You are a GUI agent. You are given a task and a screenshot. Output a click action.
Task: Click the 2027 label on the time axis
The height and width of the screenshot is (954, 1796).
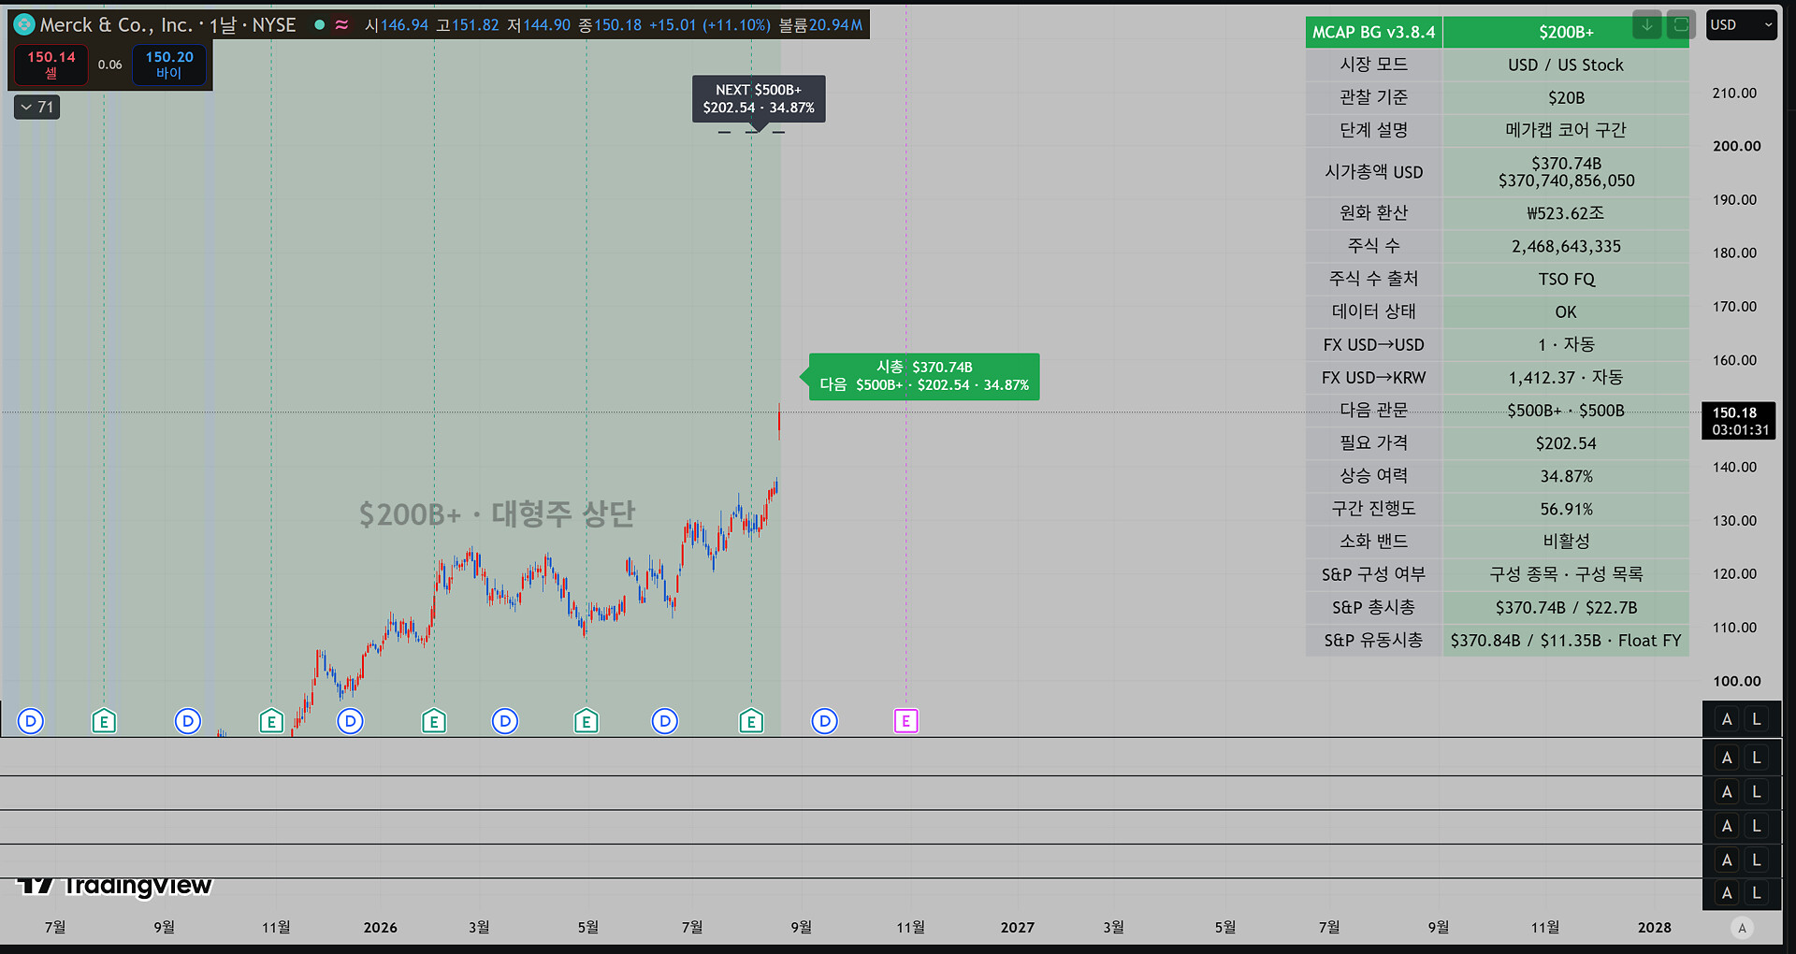coord(1018,927)
